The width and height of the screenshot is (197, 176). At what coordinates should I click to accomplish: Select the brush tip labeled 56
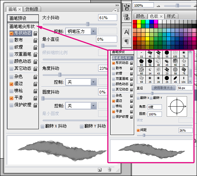coord(150,62)
